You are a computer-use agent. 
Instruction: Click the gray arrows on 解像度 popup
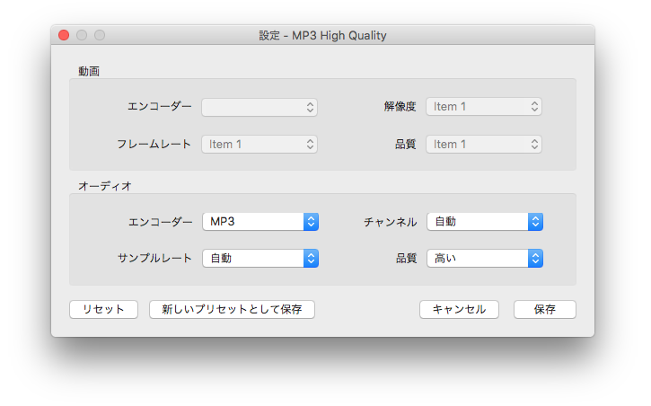pyautogui.click(x=535, y=107)
